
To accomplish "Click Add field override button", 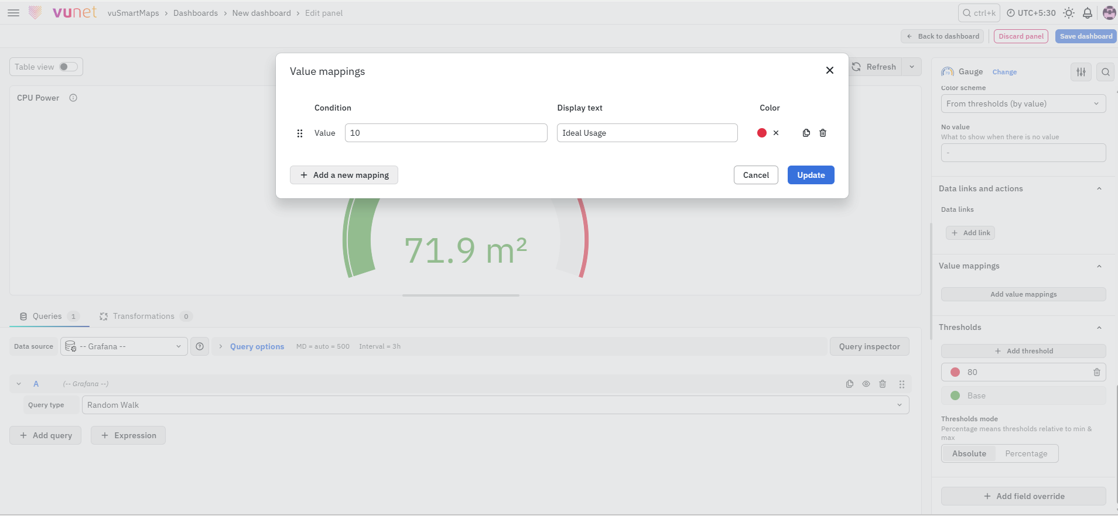I will [1023, 496].
